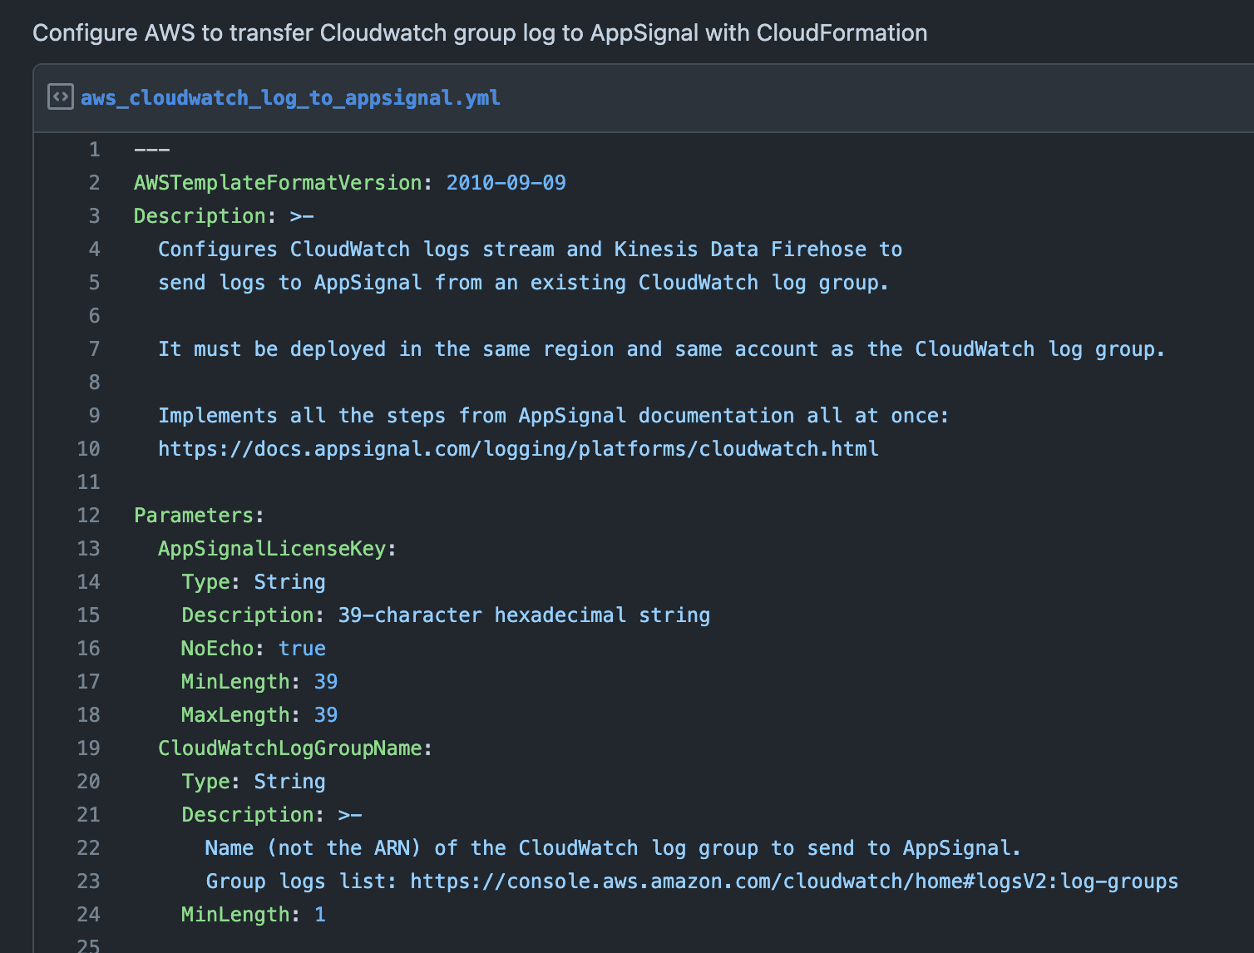This screenshot has height=953, width=1254.
Task: Click the Description key on line 3
Action: click(x=200, y=215)
